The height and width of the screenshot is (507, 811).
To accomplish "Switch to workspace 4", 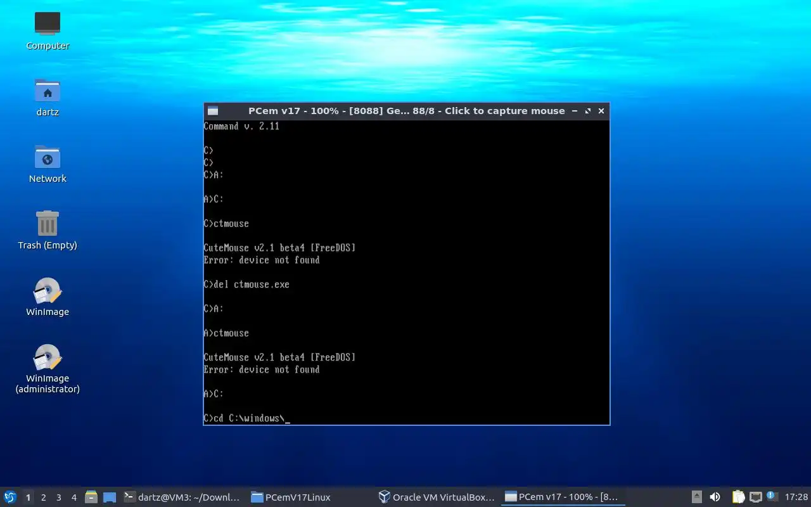I will coord(73,497).
